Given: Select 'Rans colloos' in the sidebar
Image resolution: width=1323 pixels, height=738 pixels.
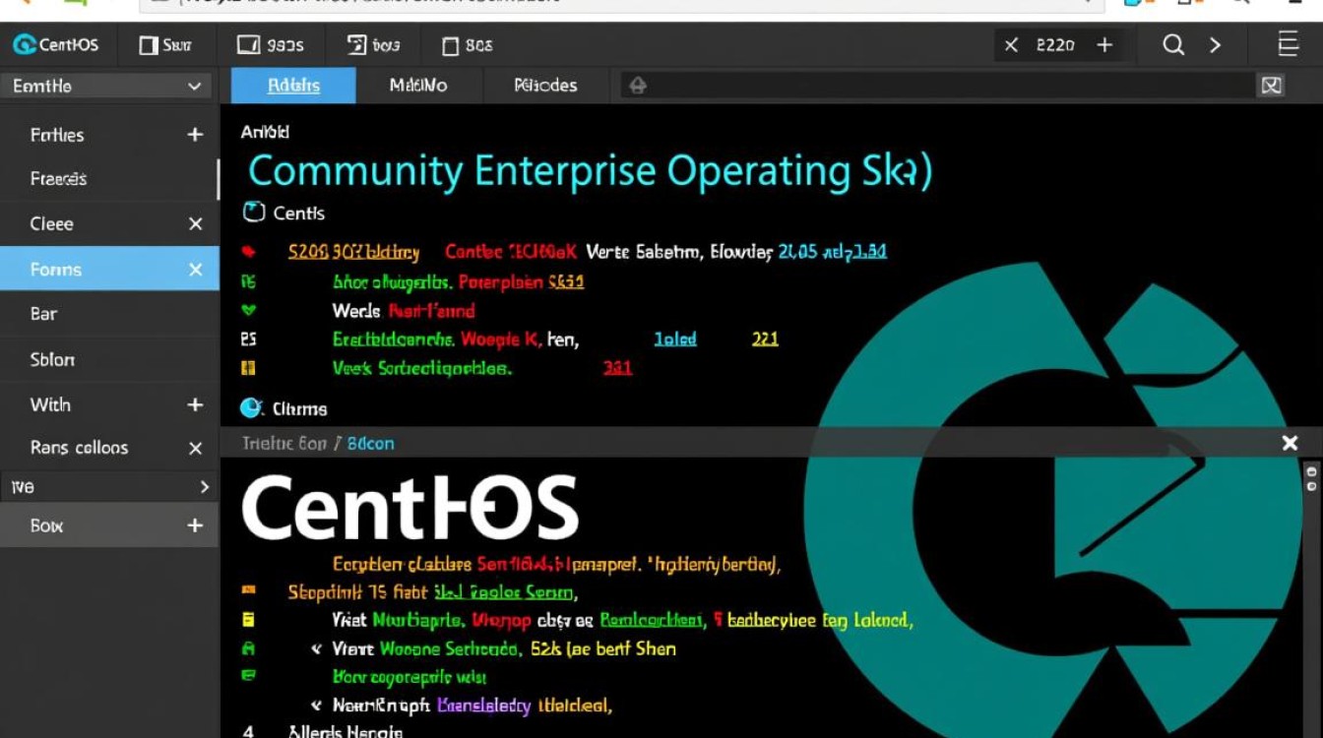Looking at the screenshot, I should point(79,448).
